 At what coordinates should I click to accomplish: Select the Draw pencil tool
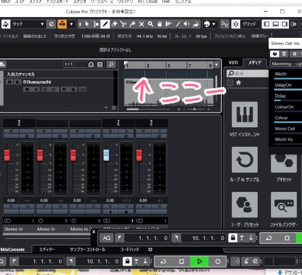[x=104, y=24]
